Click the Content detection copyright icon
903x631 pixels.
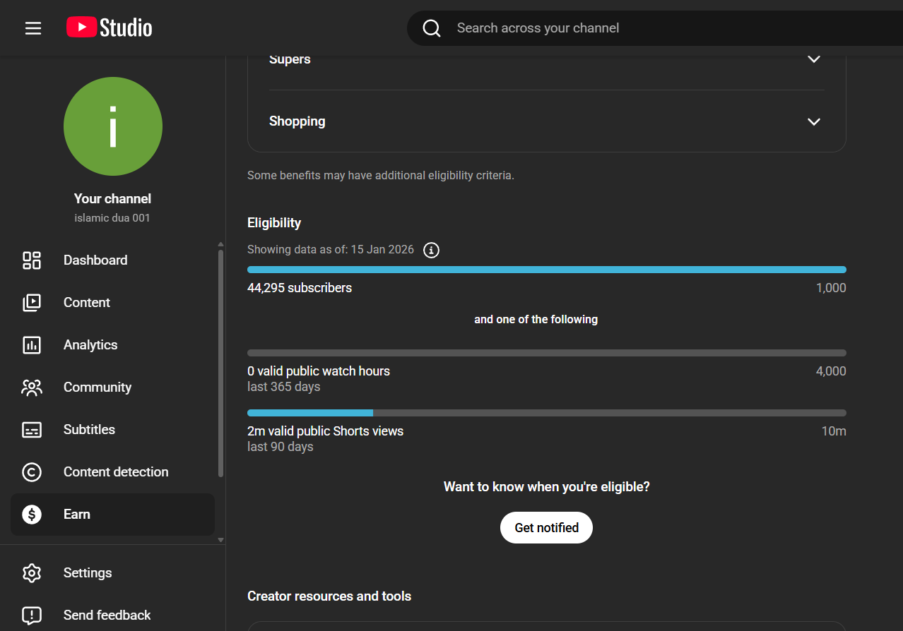tap(32, 472)
